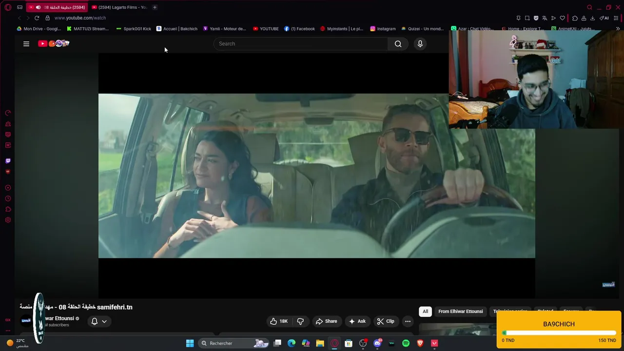Open GX Corner gamepad icon
Screen dimensions: 624x351
pos(19,7)
